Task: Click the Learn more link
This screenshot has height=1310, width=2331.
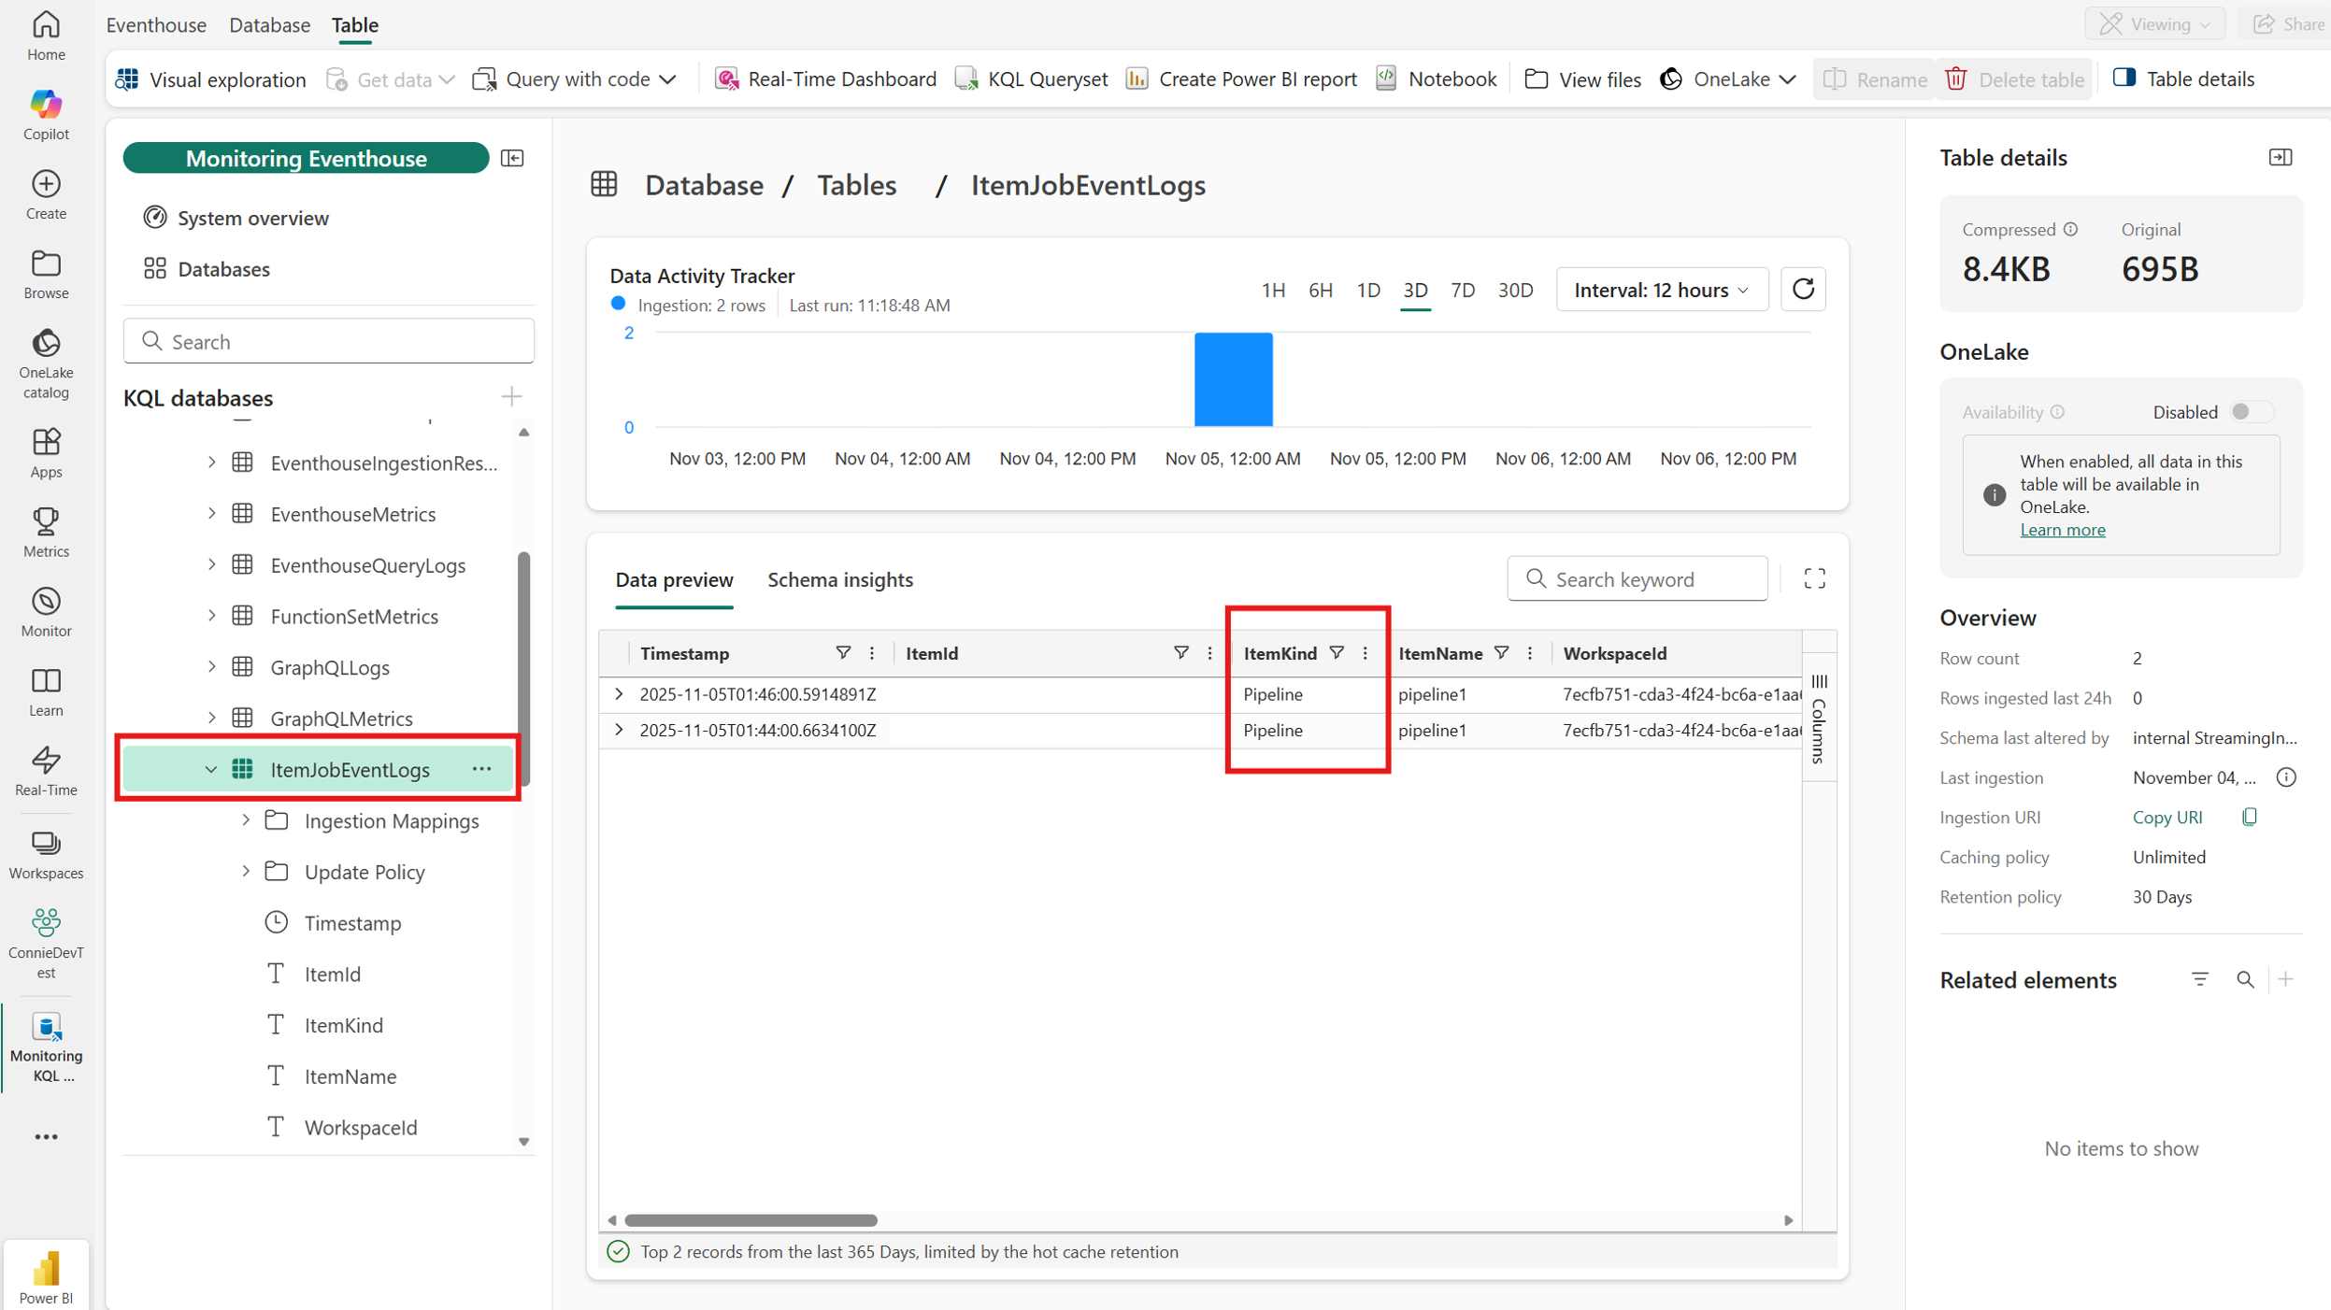Action: point(2062,530)
